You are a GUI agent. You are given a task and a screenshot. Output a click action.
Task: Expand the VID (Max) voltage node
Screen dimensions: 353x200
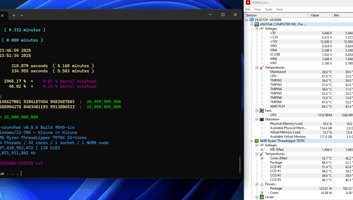pyautogui.click(x=262, y=150)
